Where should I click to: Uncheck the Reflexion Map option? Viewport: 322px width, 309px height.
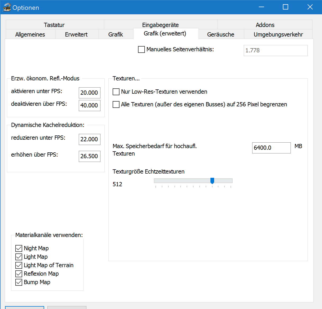click(x=19, y=274)
